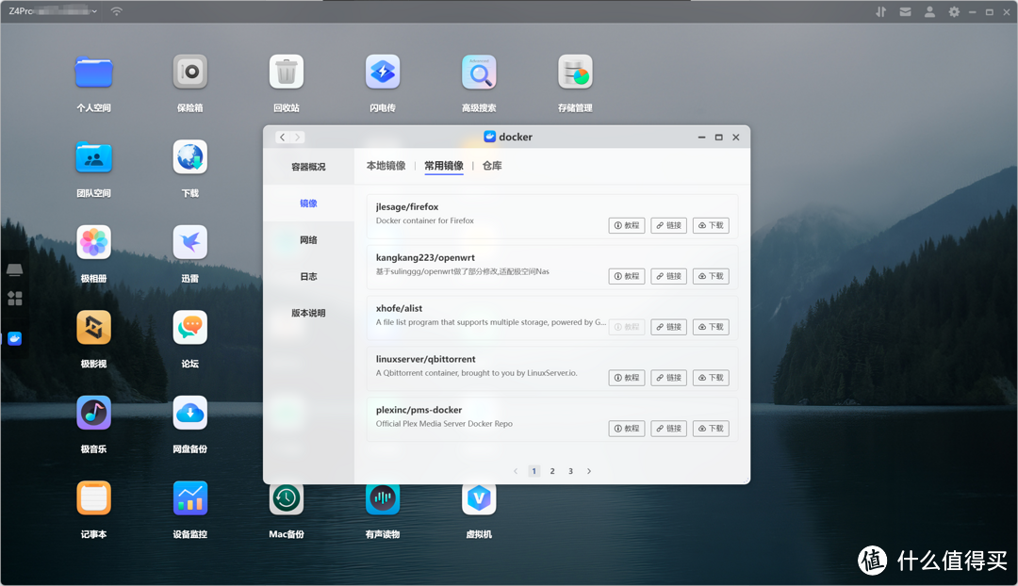Go to page 2 of images
This screenshot has width=1018, height=586.
552,471
